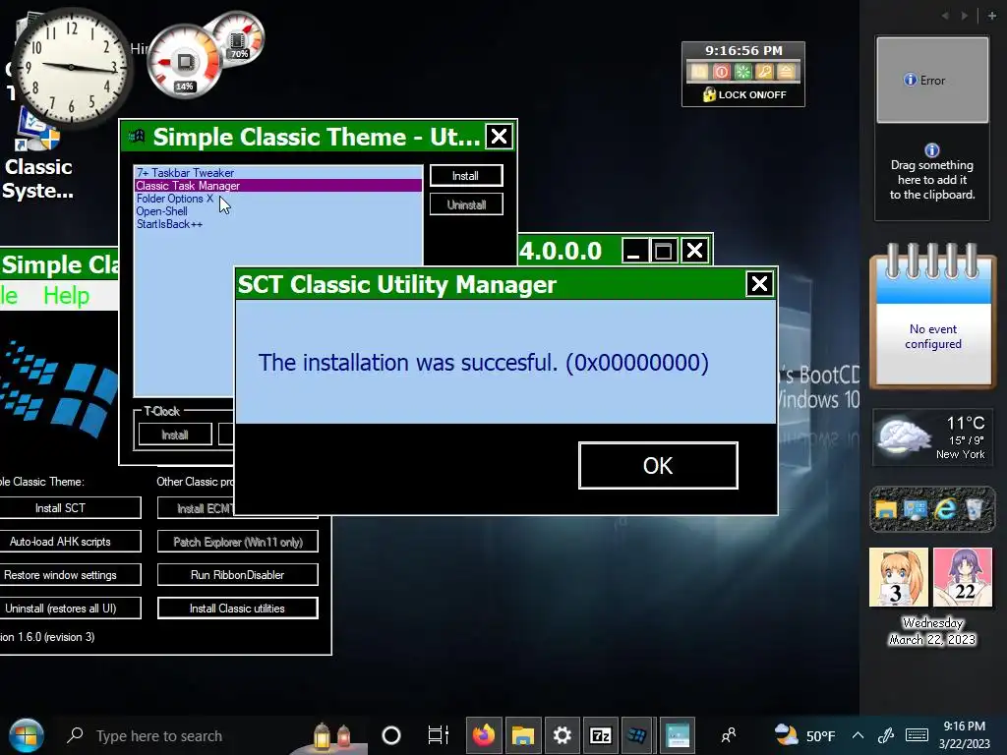Click Patch Explorer (Win11 only) button
Viewport: 1007px width, 755px height.
pyautogui.click(x=238, y=542)
